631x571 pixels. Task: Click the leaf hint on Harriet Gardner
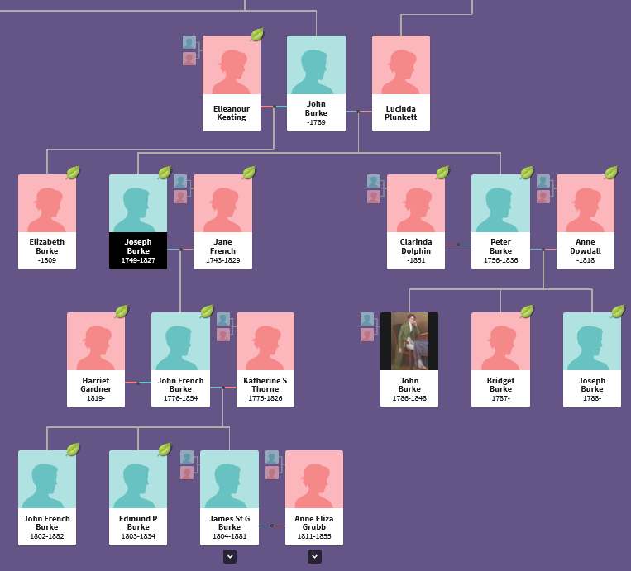point(122,312)
